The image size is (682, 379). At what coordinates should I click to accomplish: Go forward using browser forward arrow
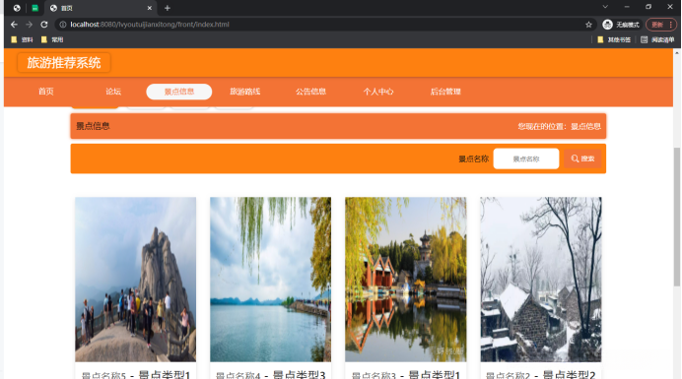pyautogui.click(x=30, y=25)
